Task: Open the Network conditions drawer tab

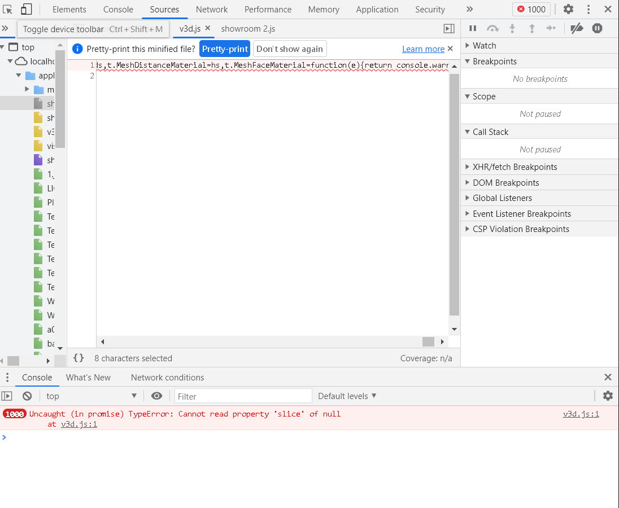Action: click(x=167, y=378)
